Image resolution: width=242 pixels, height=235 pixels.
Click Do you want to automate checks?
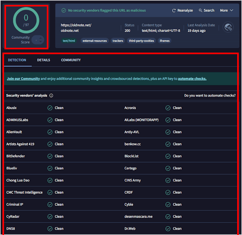tap(210, 95)
